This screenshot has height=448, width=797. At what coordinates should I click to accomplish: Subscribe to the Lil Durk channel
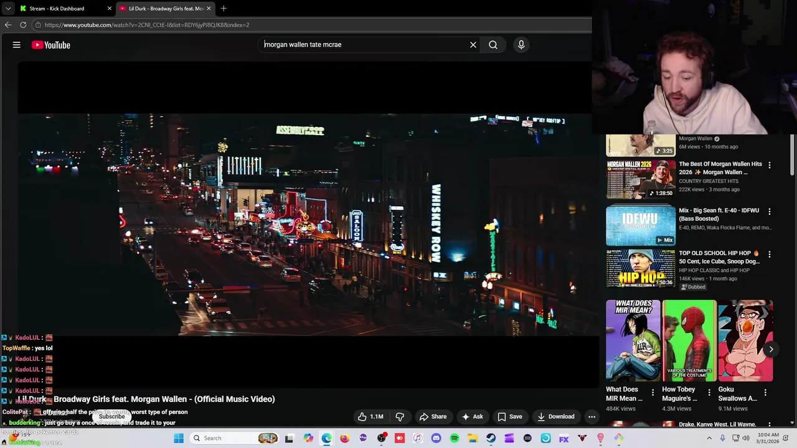point(111,417)
